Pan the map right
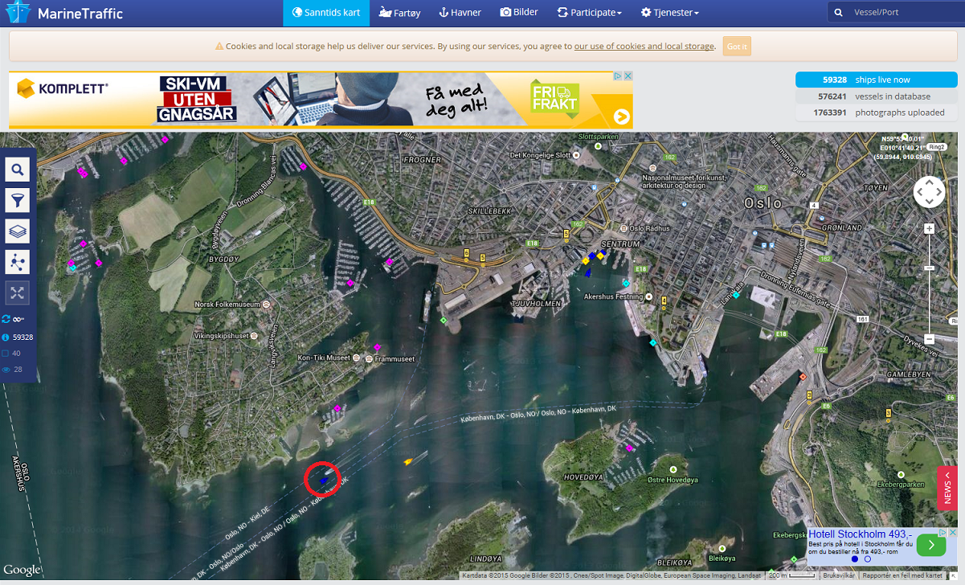Image resolution: width=965 pixels, height=585 pixels. [938, 192]
